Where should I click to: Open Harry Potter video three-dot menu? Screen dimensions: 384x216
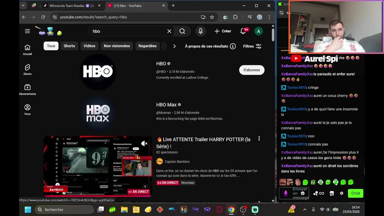point(259,139)
